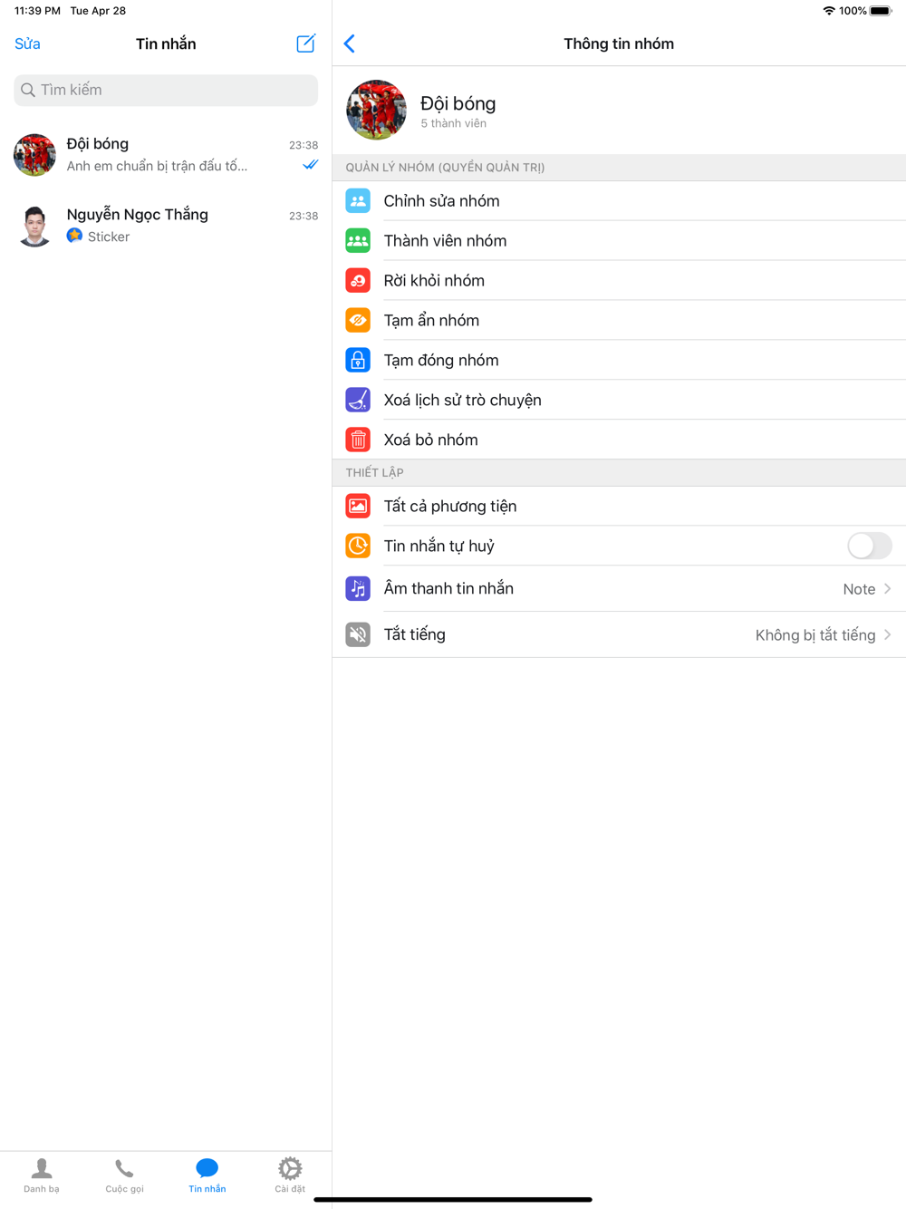Click the blue back arrow icon
The height and width of the screenshot is (1209, 906).
click(x=350, y=44)
